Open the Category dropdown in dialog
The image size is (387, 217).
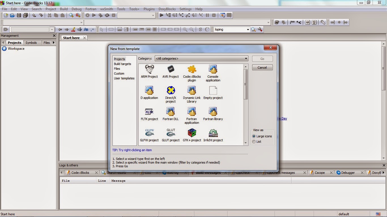click(x=201, y=58)
